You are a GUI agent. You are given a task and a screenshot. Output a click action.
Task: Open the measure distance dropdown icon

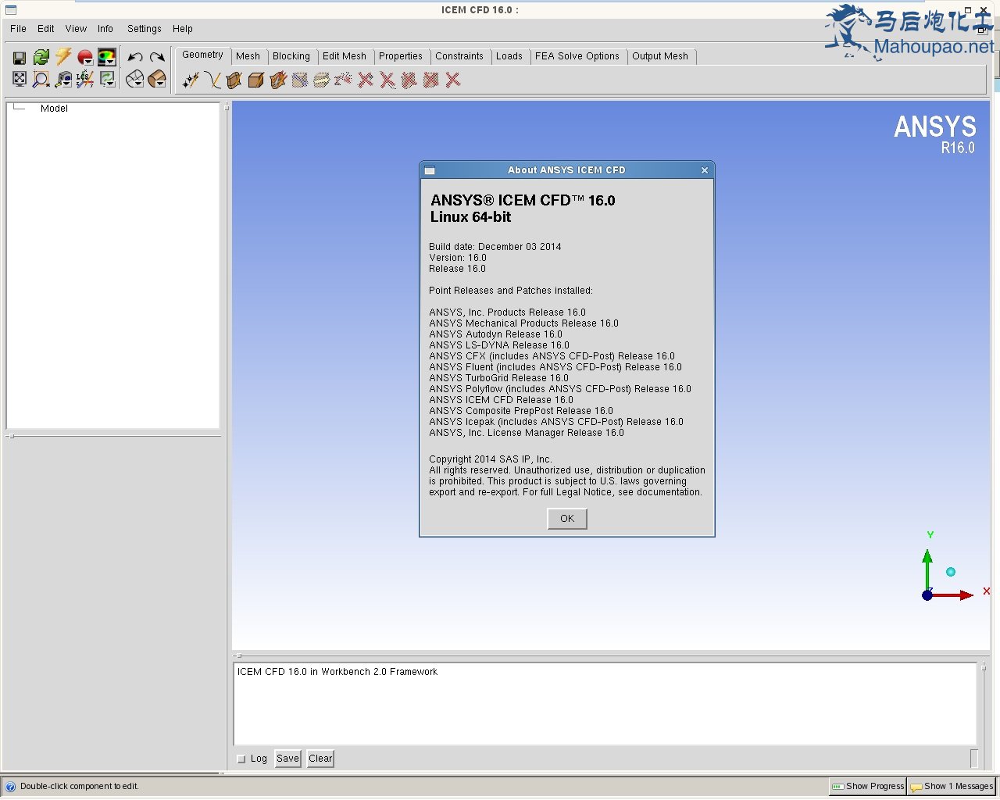pyautogui.click(x=64, y=79)
